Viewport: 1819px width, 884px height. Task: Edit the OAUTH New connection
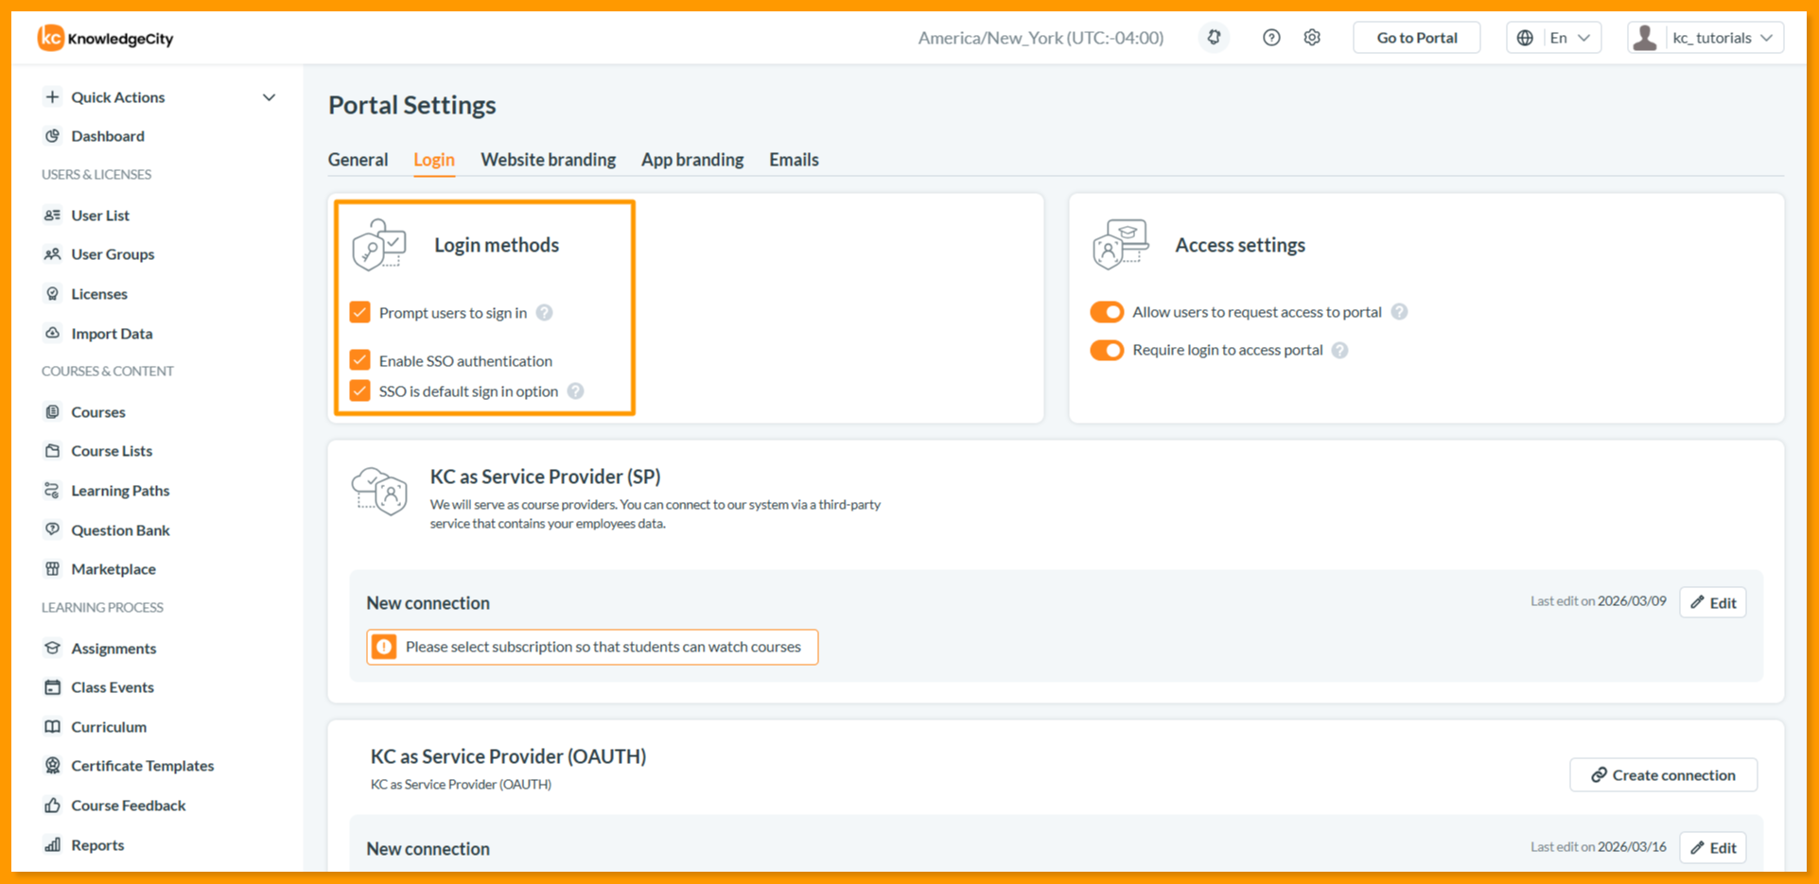tap(1713, 847)
